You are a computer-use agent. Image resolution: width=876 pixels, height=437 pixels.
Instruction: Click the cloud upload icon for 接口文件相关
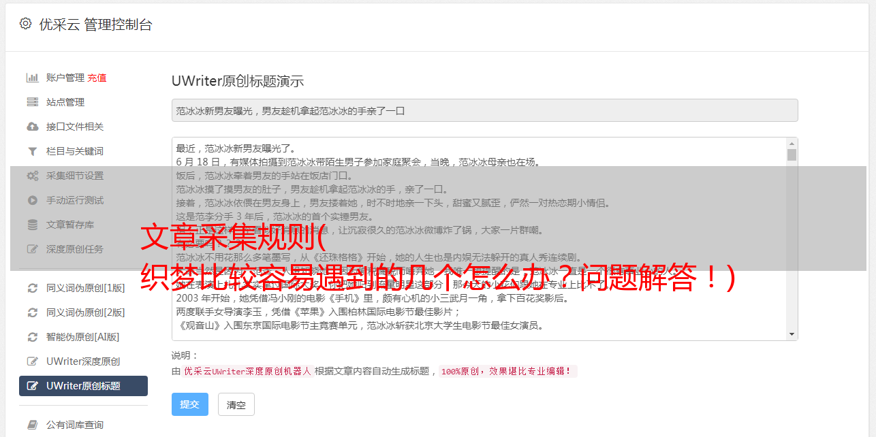[x=32, y=127]
